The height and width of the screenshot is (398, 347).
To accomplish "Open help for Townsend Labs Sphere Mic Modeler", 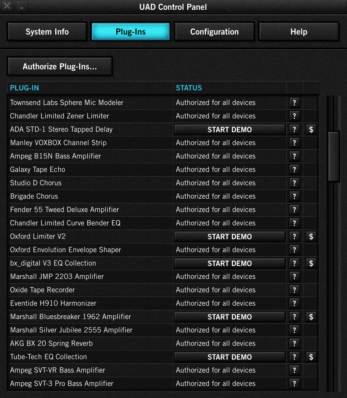I will (294, 103).
